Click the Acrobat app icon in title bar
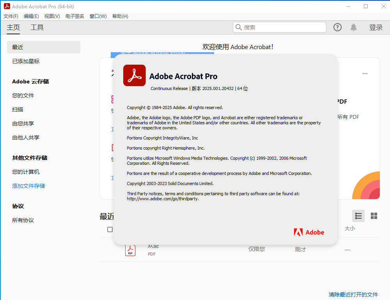Viewport: 390px width, 300px height. 7,6
